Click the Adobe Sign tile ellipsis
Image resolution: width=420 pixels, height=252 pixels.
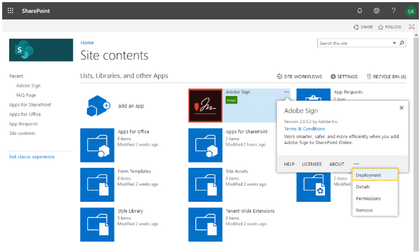[x=286, y=92]
